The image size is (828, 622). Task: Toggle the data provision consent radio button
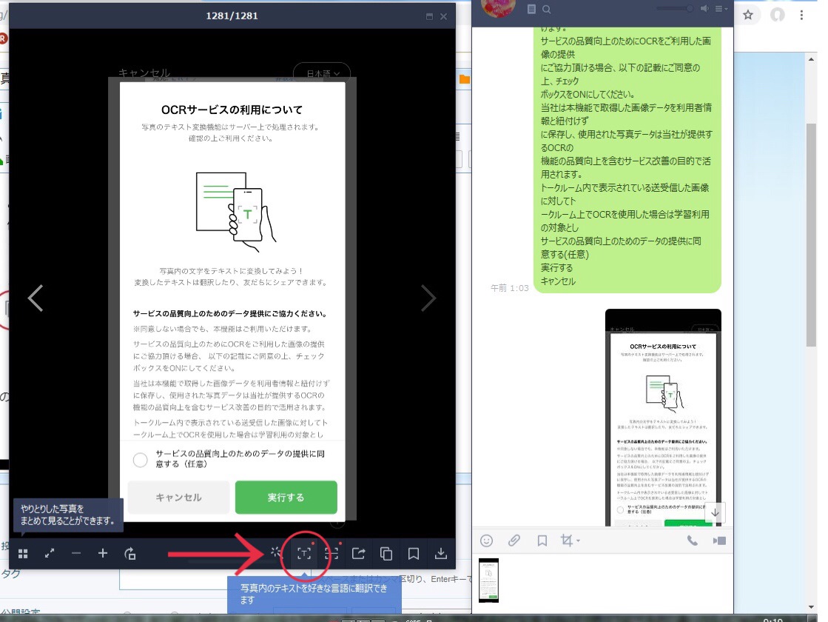[x=140, y=460]
